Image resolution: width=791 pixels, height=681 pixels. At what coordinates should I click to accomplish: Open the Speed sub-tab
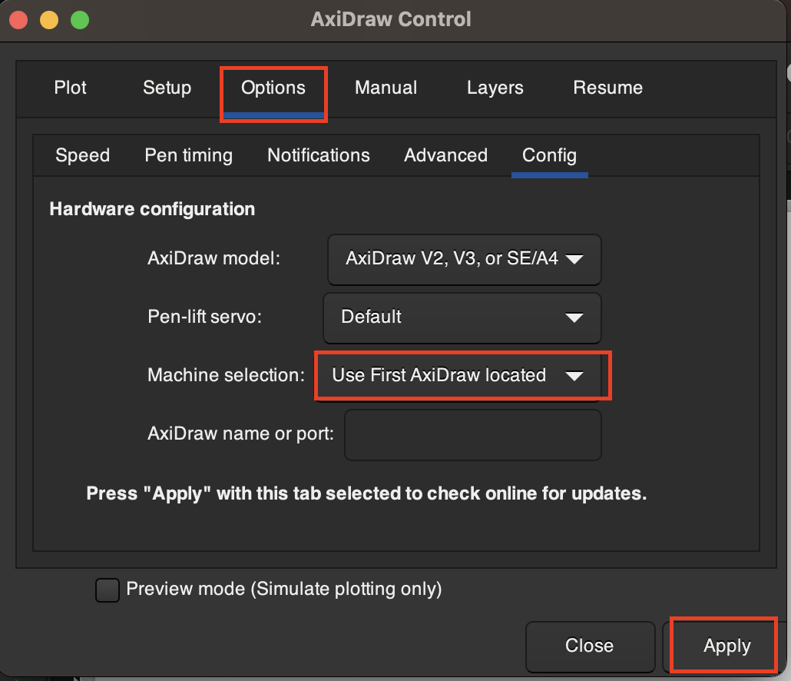tap(83, 155)
